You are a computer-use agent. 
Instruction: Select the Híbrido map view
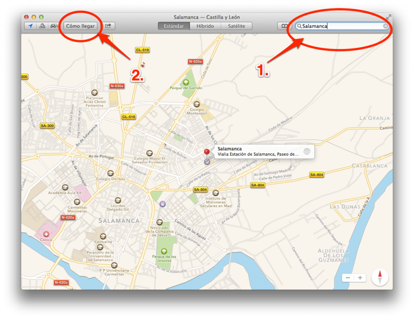coord(205,26)
